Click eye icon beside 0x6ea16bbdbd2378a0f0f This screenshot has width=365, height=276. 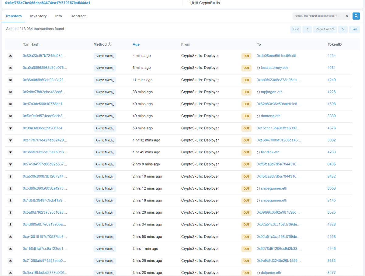pyautogui.click(x=10, y=273)
